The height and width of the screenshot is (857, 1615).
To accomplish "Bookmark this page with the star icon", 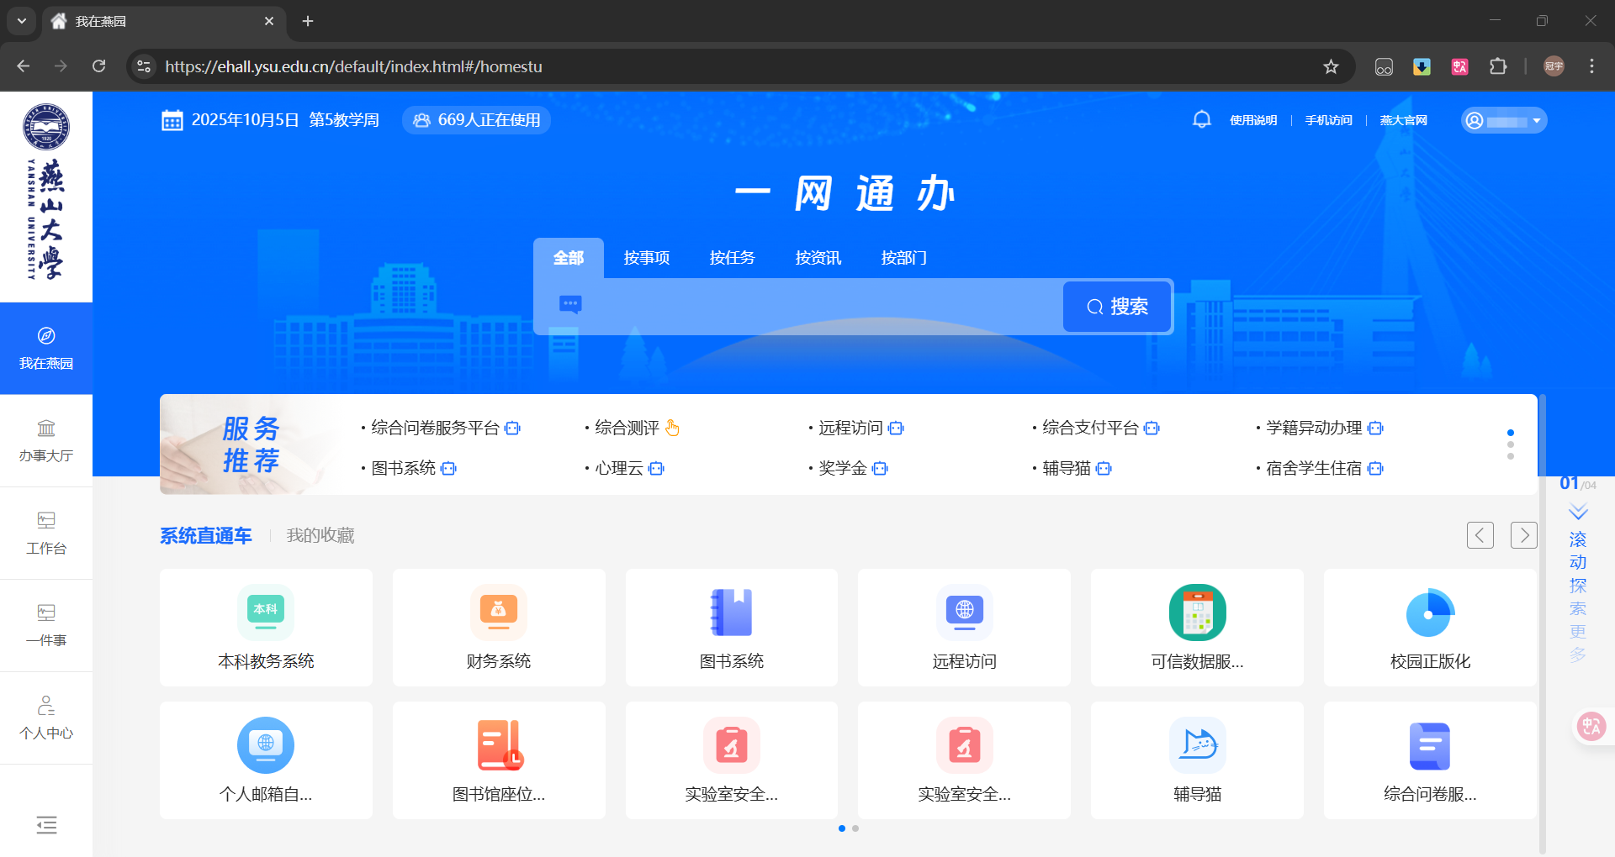I will point(1331,66).
